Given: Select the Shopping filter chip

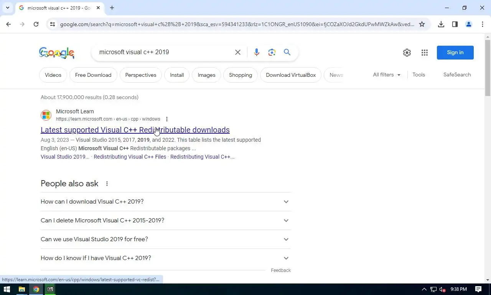Looking at the screenshot, I should coord(241,75).
